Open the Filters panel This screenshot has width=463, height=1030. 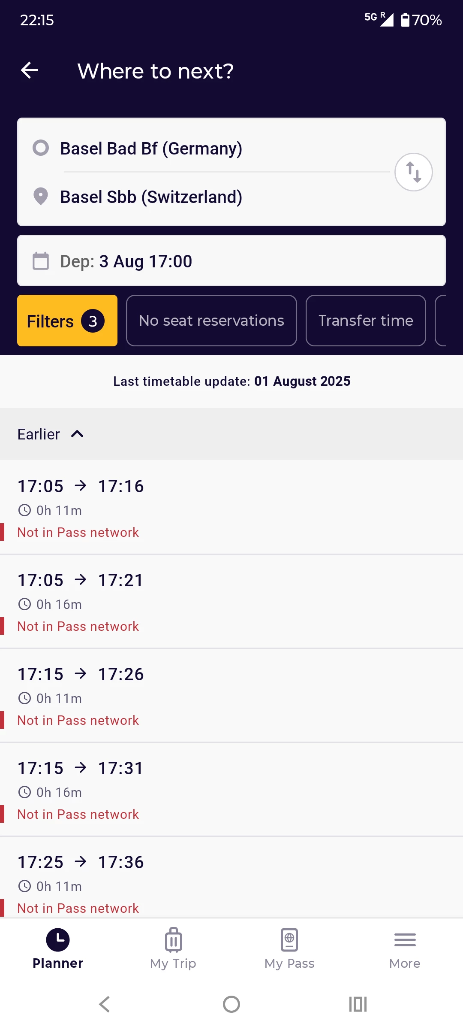click(x=67, y=321)
